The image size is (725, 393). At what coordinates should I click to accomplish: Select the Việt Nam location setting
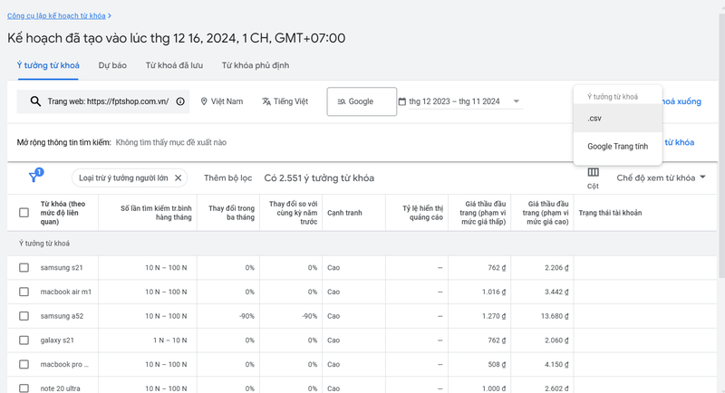222,101
